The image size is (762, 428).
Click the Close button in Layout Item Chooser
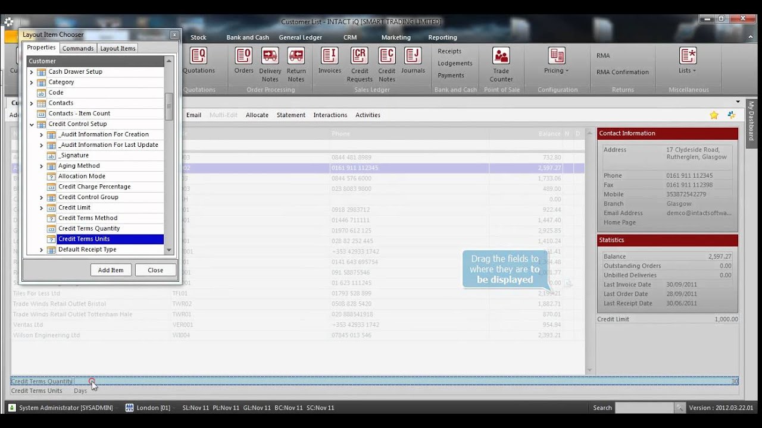click(155, 270)
